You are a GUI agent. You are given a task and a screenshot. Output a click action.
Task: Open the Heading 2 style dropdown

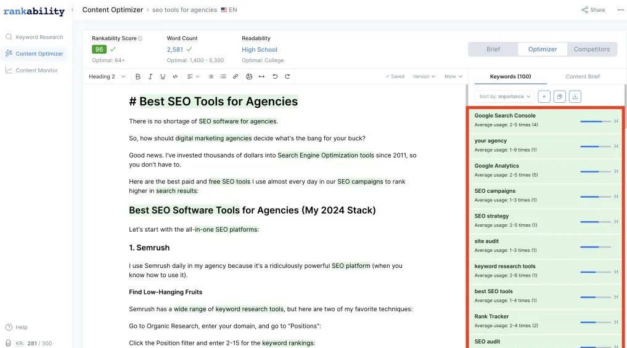coord(107,76)
